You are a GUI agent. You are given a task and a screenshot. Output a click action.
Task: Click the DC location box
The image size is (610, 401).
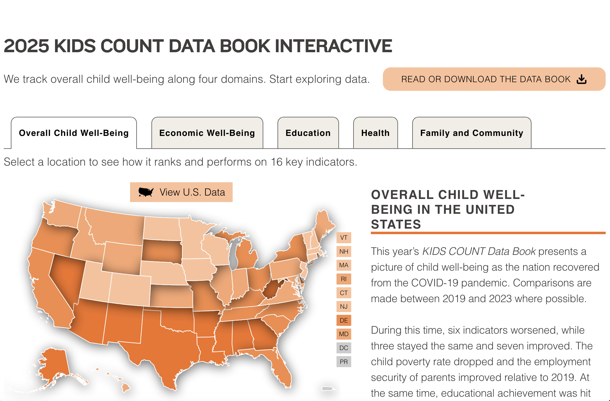tap(344, 348)
